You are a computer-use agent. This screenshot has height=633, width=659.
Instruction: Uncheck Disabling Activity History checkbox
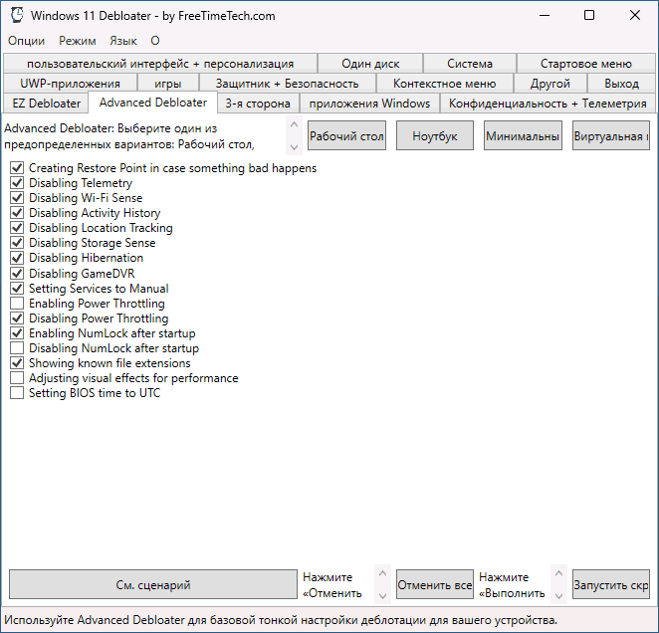[x=17, y=213]
